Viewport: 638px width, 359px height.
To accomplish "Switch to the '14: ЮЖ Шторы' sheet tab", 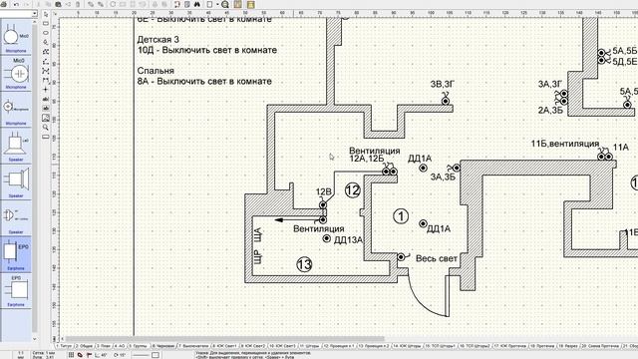I will (x=407, y=346).
